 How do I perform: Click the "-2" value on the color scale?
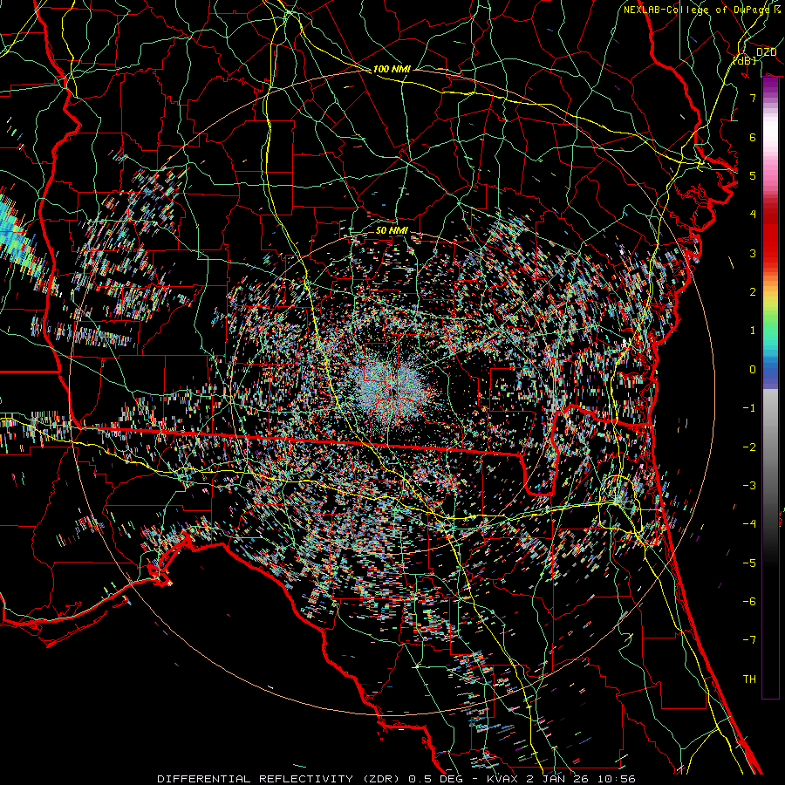point(749,447)
